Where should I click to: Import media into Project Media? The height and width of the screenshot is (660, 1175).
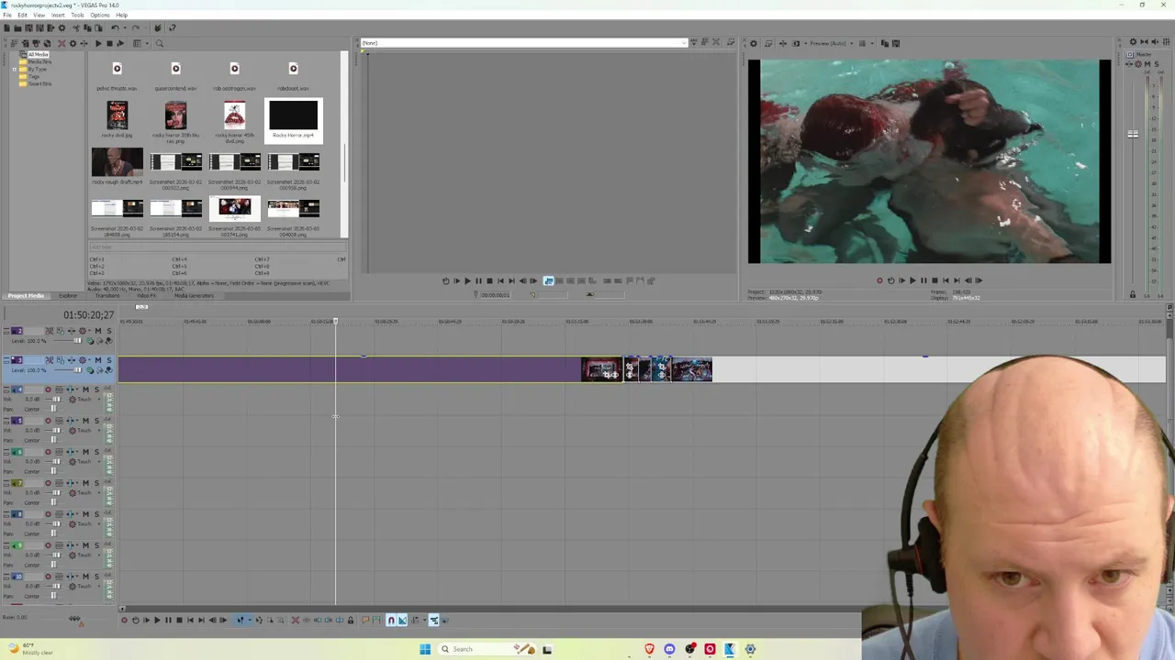click(x=14, y=43)
